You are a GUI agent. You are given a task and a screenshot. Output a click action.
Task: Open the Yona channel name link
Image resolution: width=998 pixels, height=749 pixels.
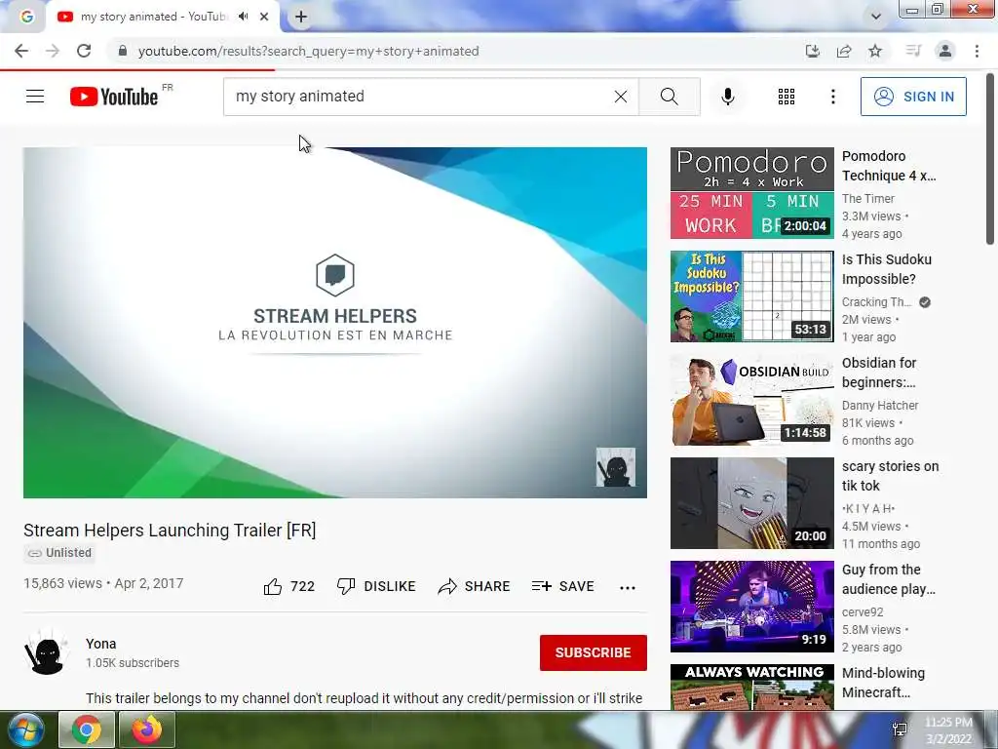click(101, 644)
